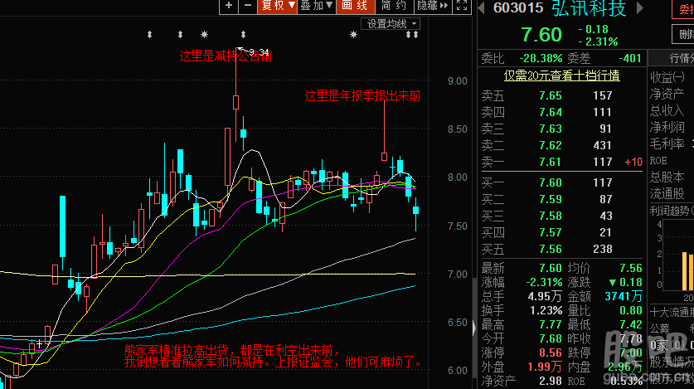
Task: Click the 7.00 price axis label
Action: click(457, 275)
